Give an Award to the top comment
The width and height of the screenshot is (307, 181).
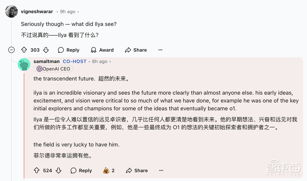click(102, 50)
